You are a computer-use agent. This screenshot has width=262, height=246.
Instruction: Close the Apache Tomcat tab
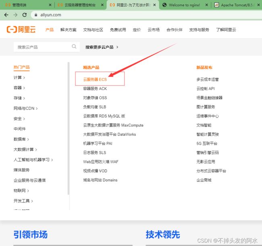(258, 5)
